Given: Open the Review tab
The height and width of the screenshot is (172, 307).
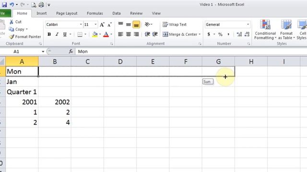Looking at the screenshot, I should (136, 13).
